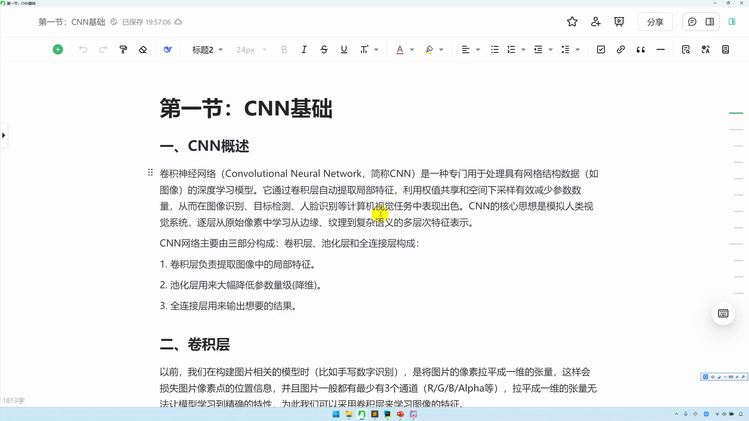Click the 分享 share button
The width and height of the screenshot is (749, 421).
655,22
